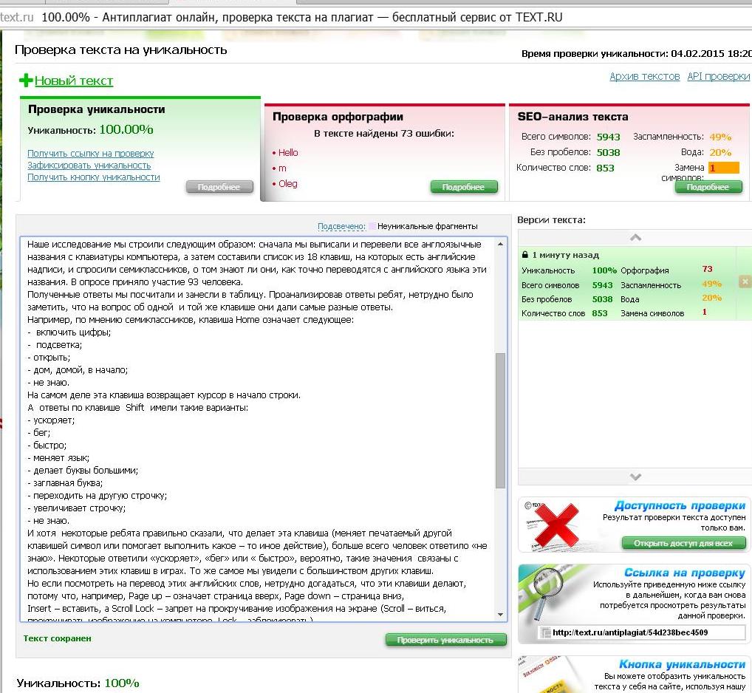Viewport: 752px width, 693px height.
Task: Click the line «- меняет язык;» in text
Action: coord(58,458)
